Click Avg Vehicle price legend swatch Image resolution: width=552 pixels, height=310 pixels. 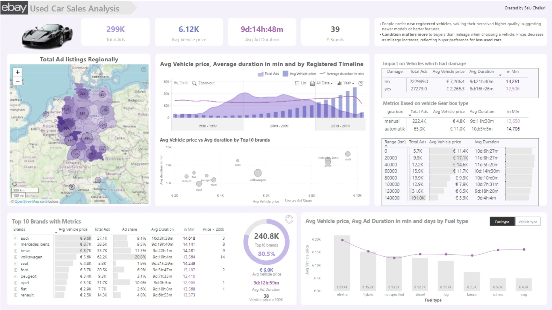tap(285, 74)
